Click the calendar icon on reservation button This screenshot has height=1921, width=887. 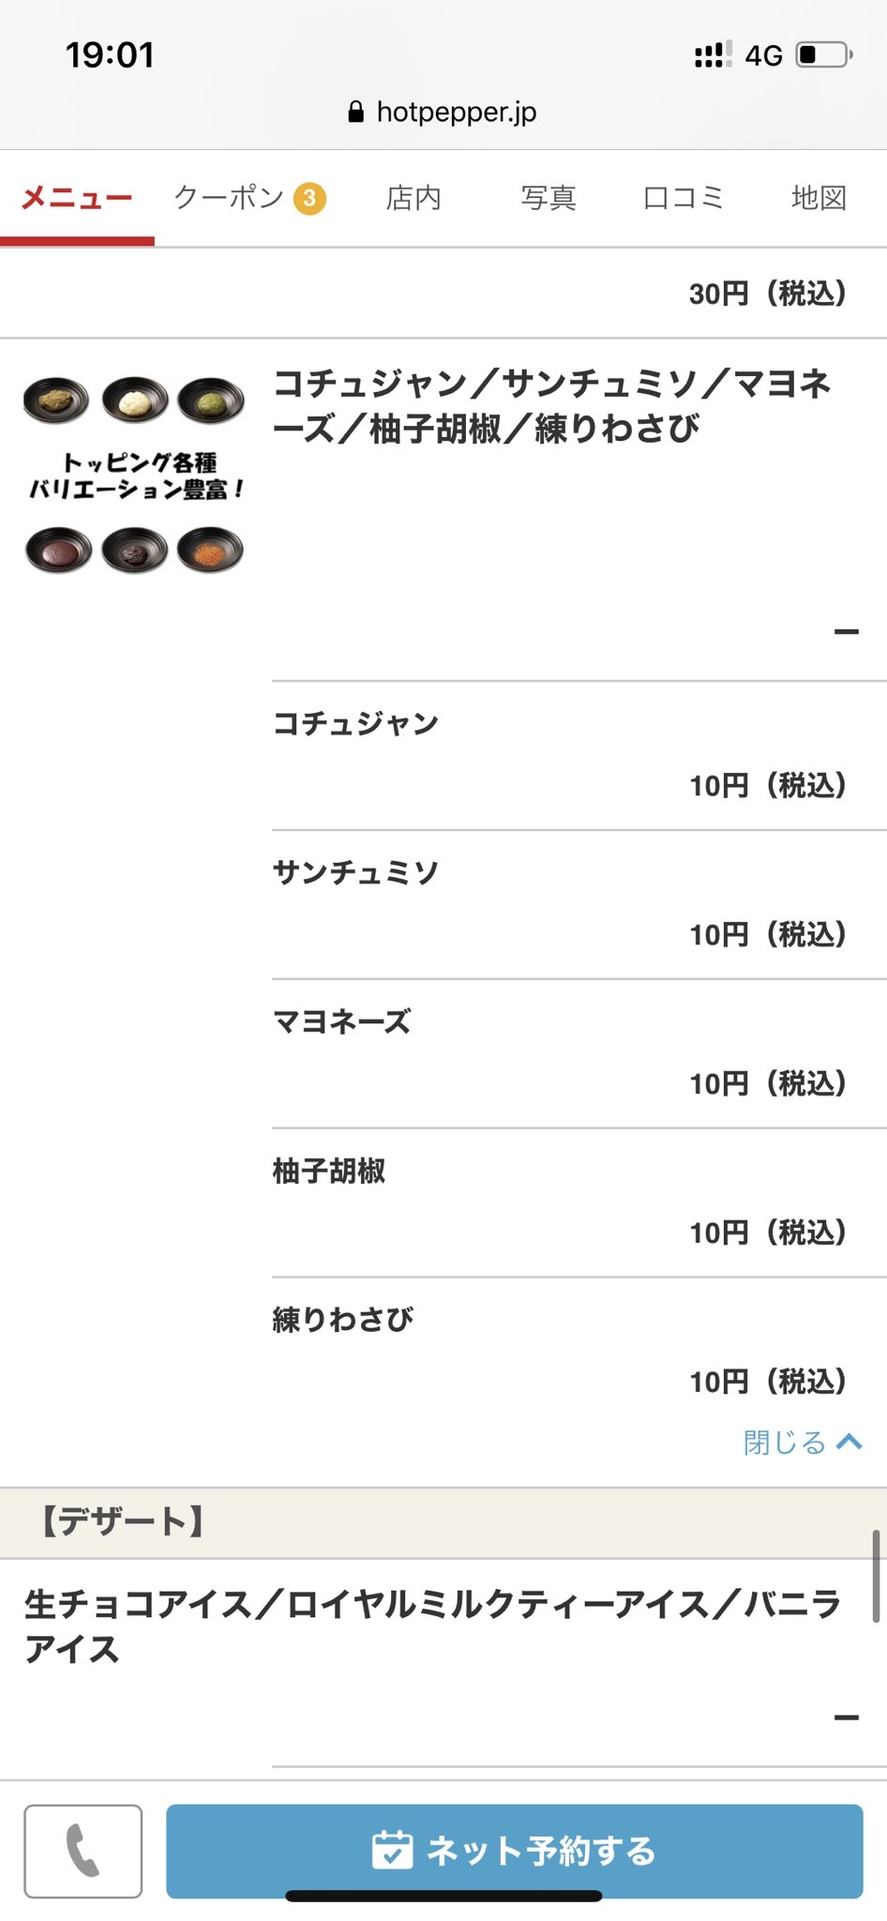392,1850
